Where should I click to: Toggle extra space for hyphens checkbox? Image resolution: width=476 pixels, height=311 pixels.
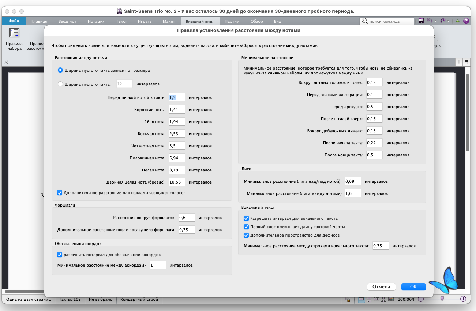click(x=246, y=235)
